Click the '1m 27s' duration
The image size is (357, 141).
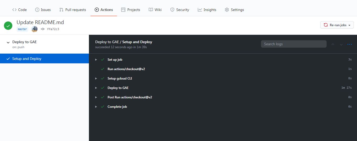click(x=347, y=88)
